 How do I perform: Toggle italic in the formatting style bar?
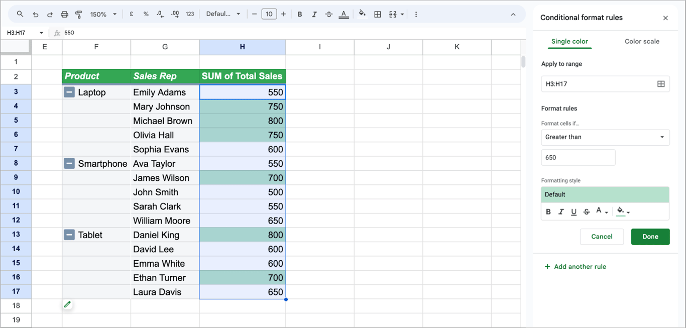tap(561, 211)
